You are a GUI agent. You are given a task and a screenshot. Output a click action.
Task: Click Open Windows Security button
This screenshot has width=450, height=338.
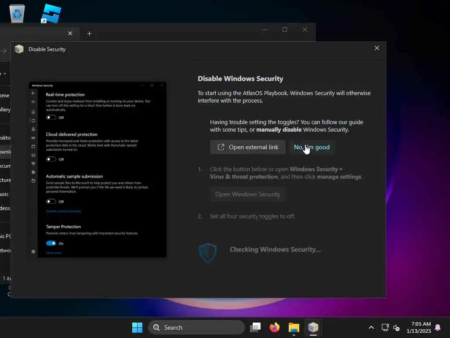point(248,194)
